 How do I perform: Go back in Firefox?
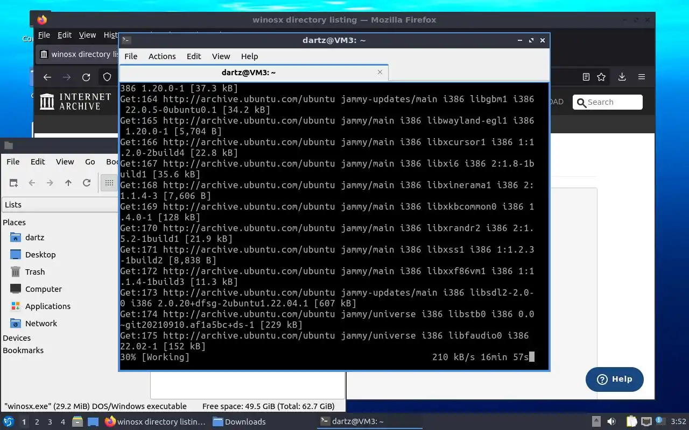coord(47,77)
